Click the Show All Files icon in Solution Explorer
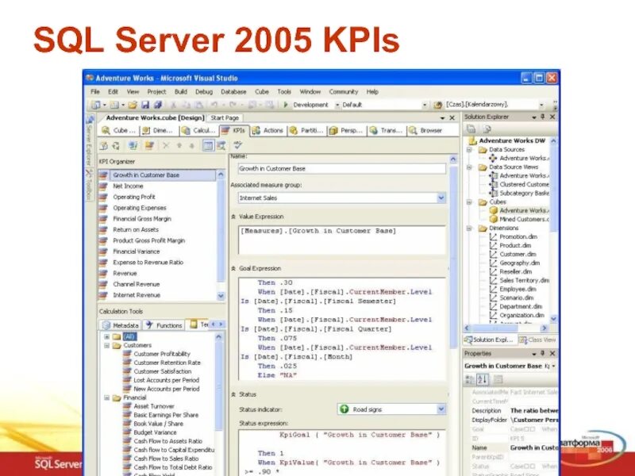Image resolution: width=635 pixels, height=476 pixels. tap(487, 129)
